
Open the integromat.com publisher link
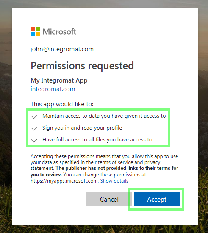pos(53,89)
